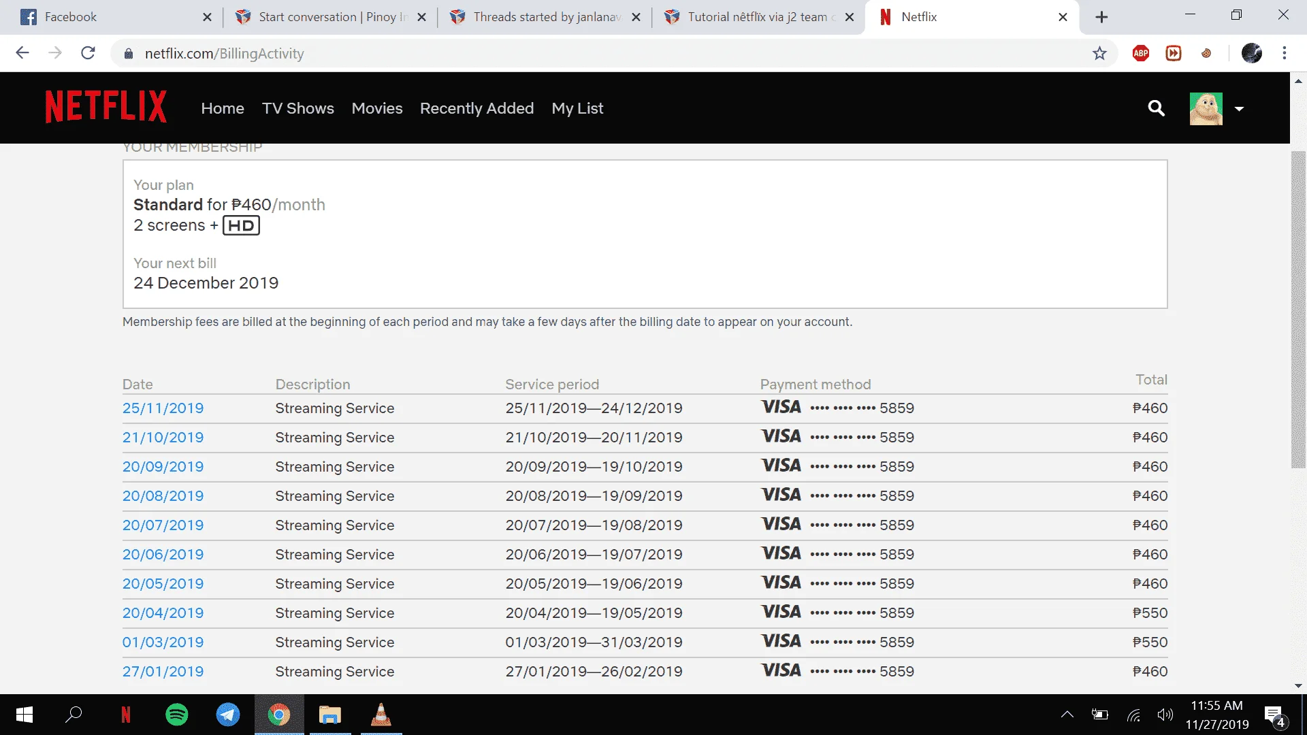The width and height of the screenshot is (1307, 735).
Task: Expand the profile dropdown arrow
Action: [1239, 109]
